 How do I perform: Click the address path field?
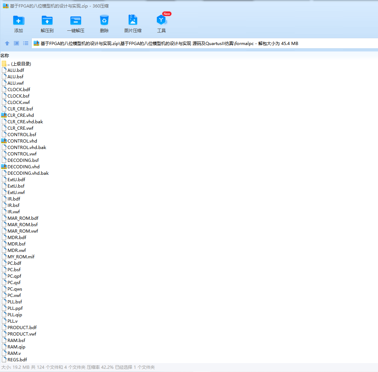[204, 43]
